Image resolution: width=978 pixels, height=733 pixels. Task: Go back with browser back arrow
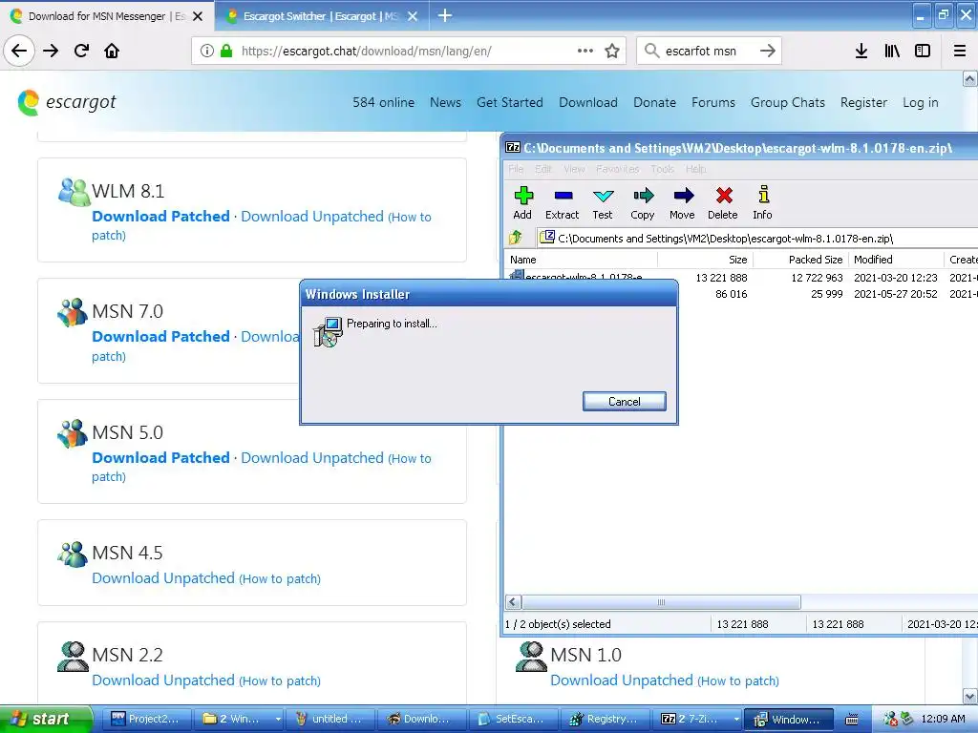[x=19, y=51]
